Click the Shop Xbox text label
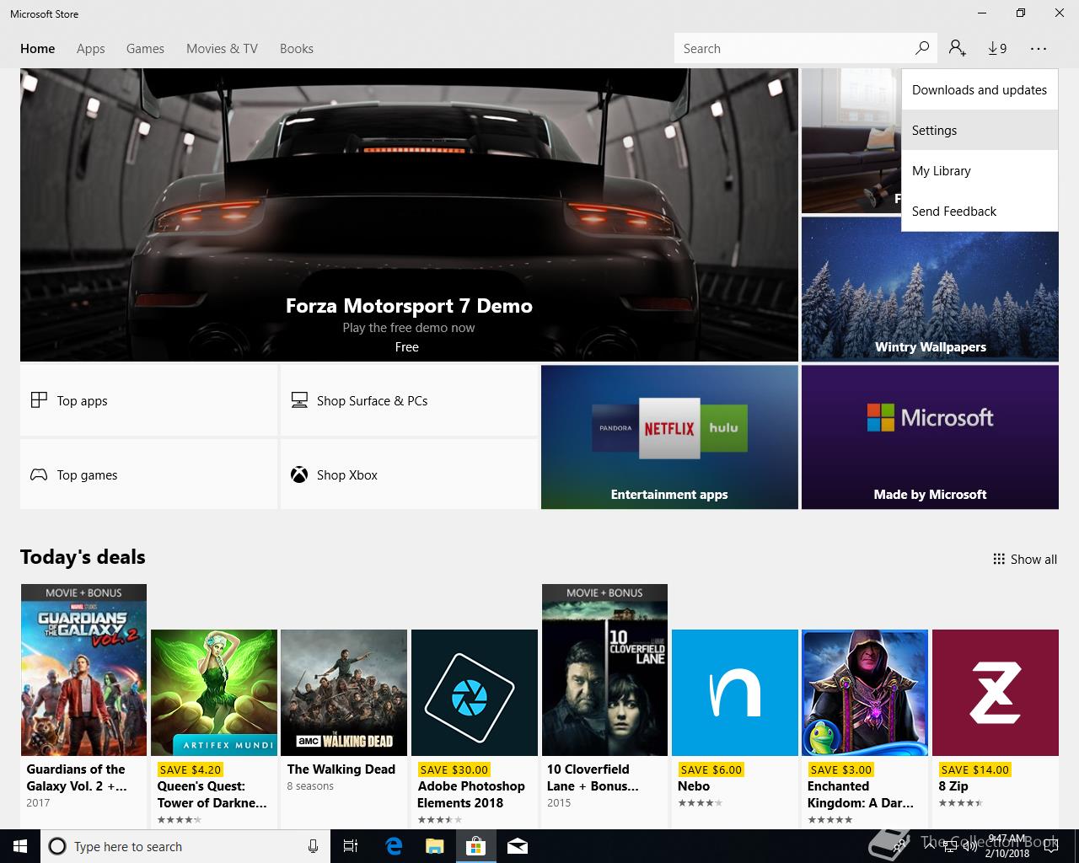 (347, 475)
